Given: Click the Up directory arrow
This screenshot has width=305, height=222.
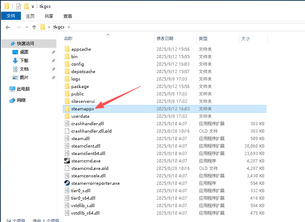Looking at the screenshot, I should [x=34, y=27].
